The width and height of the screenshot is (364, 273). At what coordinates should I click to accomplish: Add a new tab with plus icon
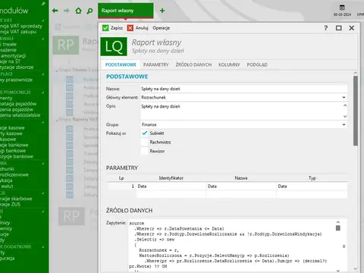(162, 11)
